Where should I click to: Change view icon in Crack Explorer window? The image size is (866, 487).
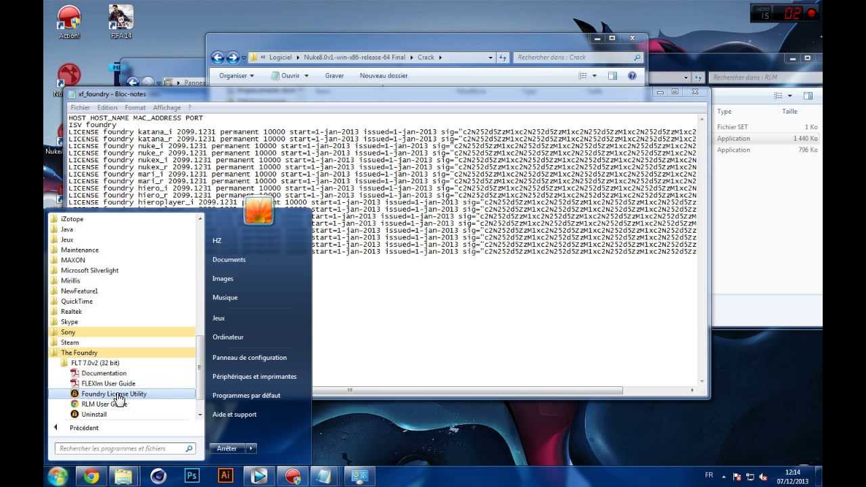pyautogui.click(x=581, y=76)
